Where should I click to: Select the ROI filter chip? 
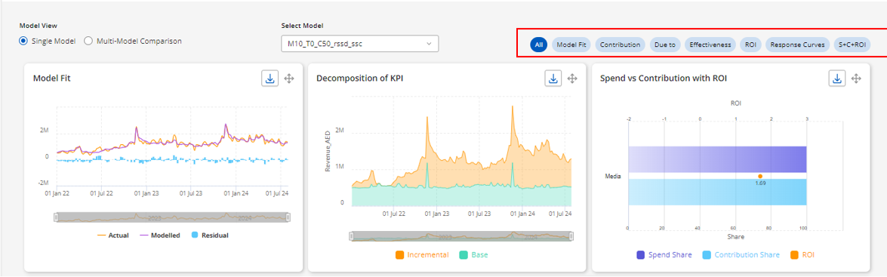750,45
